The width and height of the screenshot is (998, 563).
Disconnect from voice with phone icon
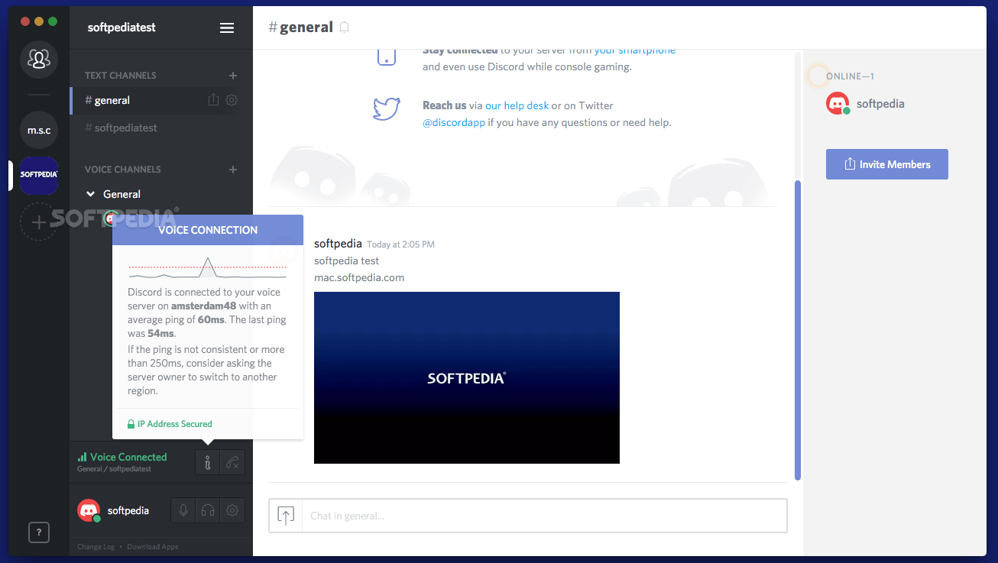(x=232, y=462)
